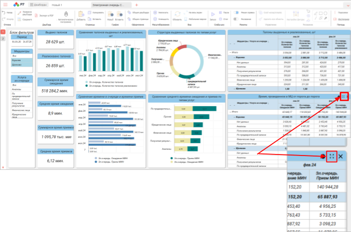Open the hamburger main menu

5,5
